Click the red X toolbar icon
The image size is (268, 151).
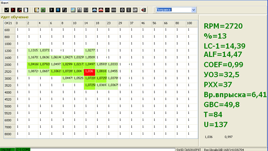point(13,10)
